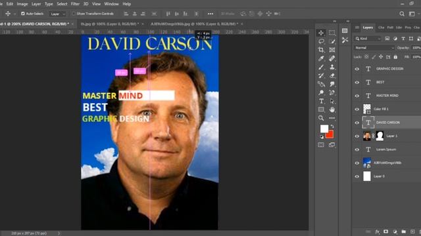The height and width of the screenshot is (236, 421).
Task: Select the Lasso tool
Action: coord(321,41)
